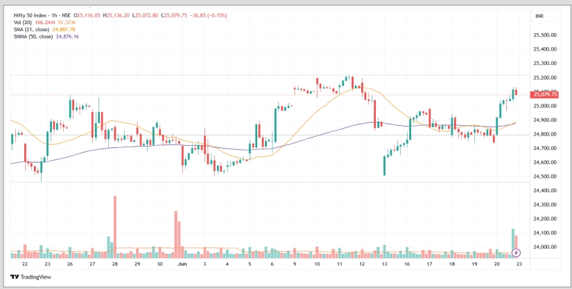This screenshot has width=572, height=289.
Task: Click the 24,400.00 price axis label
Action: pos(545,191)
